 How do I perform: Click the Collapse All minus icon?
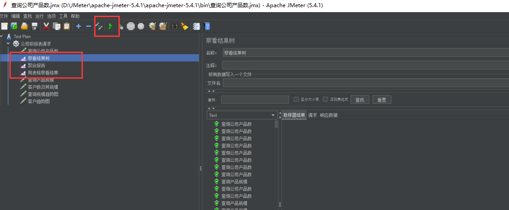tap(88, 26)
